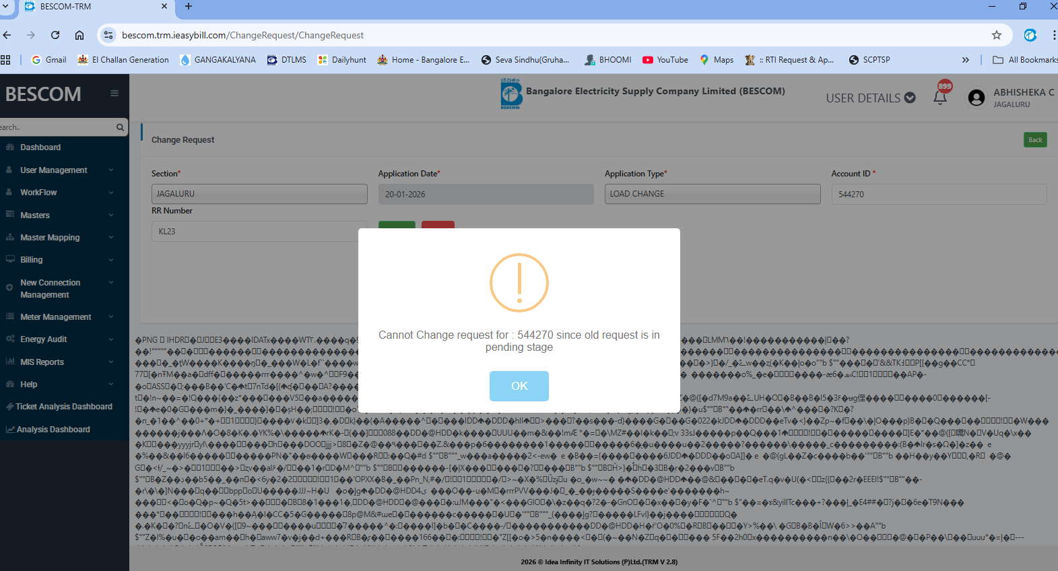
Task: Open Analysis Dashboard in sidebar
Action: [53, 430]
